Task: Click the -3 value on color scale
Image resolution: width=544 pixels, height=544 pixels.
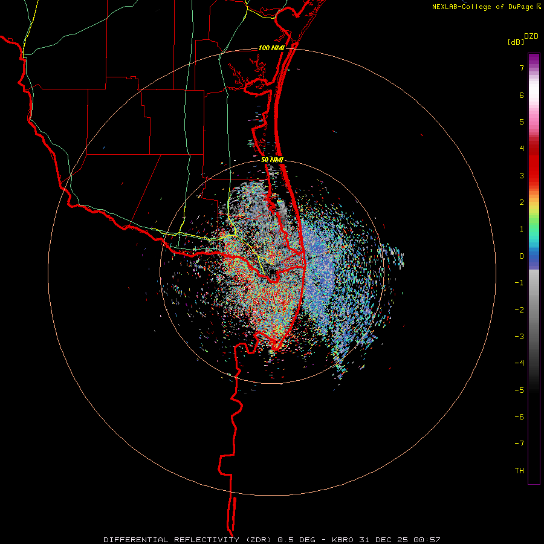Action: click(x=519, y=337)
